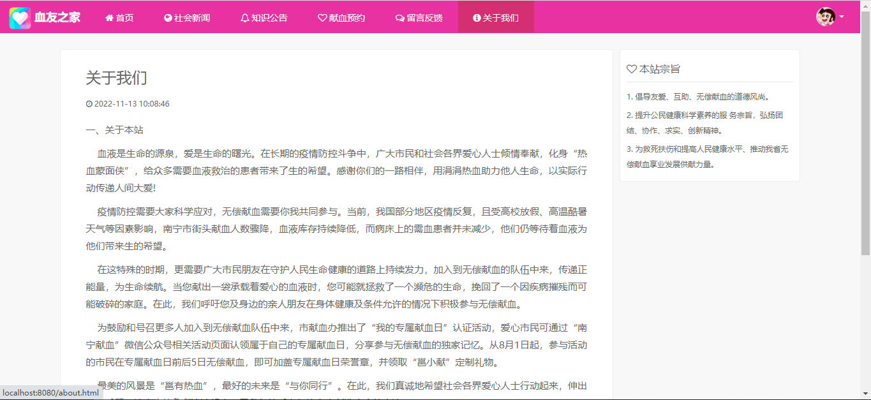The height and width of the screenshot is (400, 871).
Task: Click paragraph starting 疫情防控需要大家科学应对
Action: [336, 228]
